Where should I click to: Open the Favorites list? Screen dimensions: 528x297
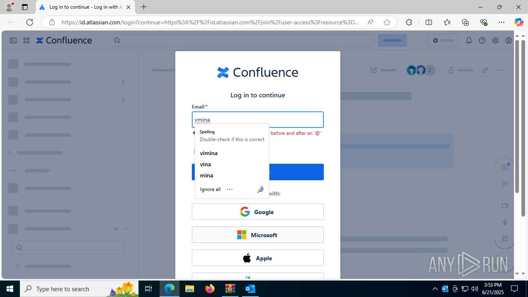click(447, 22)
